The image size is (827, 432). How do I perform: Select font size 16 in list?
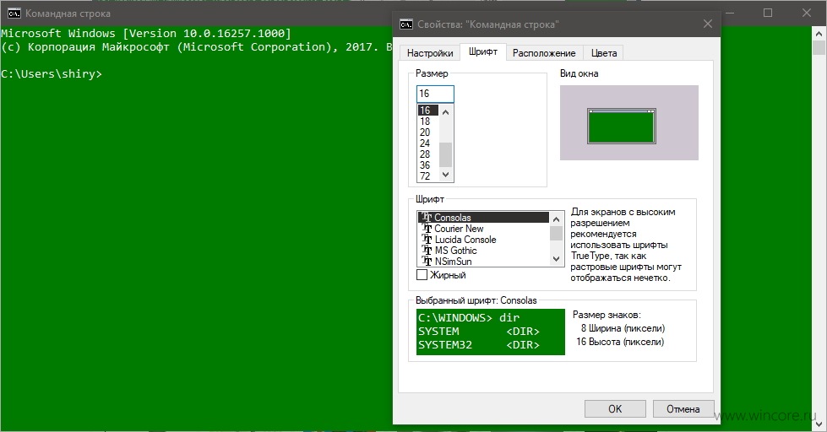tap(428, 110)
